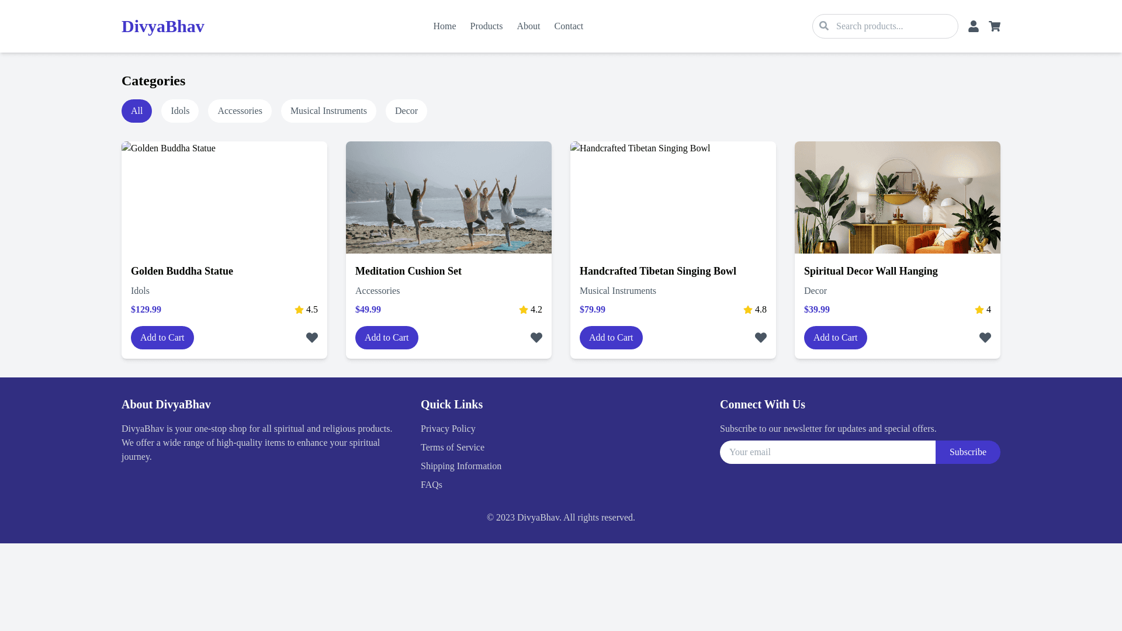Favorite the Meditation Cushion Set with heart icon
The height and width of the screenshot is (631, 1122).
point(536,338)
